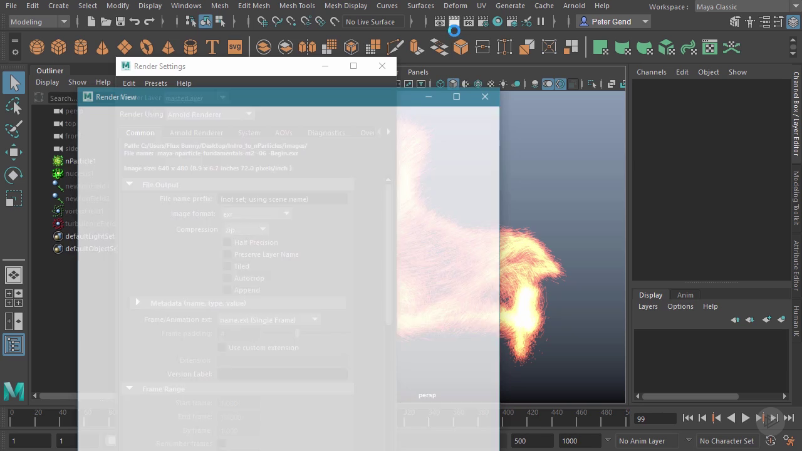The image size is (802, 451).
Task: Switch to the AOVs tab
Action: pyautogui.click(x=283, y=133)
